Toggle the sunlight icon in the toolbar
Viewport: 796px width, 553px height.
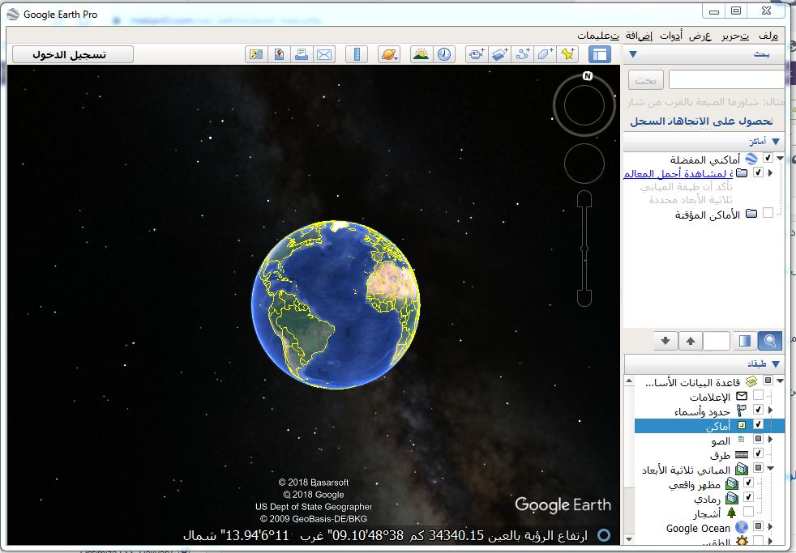[421, 54]
